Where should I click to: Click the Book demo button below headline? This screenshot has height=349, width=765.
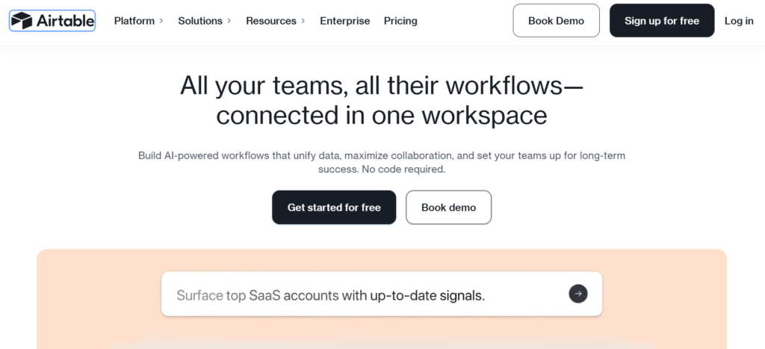click(448, 207)
